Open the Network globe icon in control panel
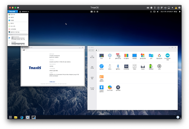Image resolution: width=189 pixels, height=129 pixels. point(102,66)
